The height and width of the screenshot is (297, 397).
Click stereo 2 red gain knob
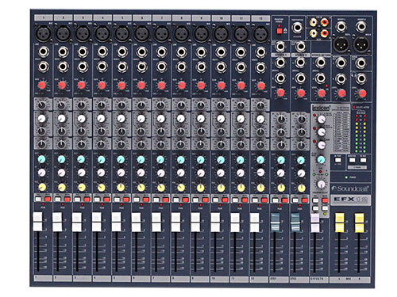301,93
